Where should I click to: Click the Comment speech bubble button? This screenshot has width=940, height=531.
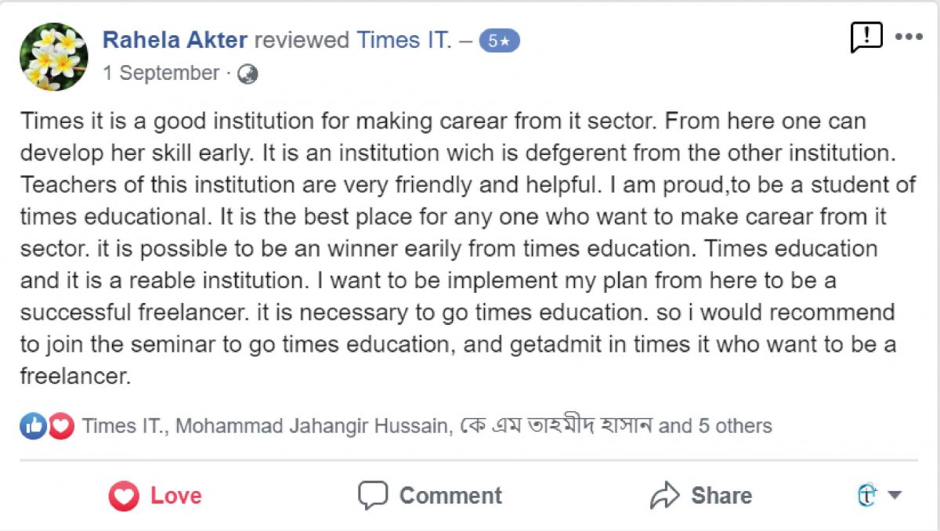[x=430, y=496]
